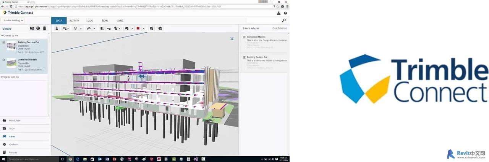
Task: Collapse the Created by me section
Action: click(10, 35)
